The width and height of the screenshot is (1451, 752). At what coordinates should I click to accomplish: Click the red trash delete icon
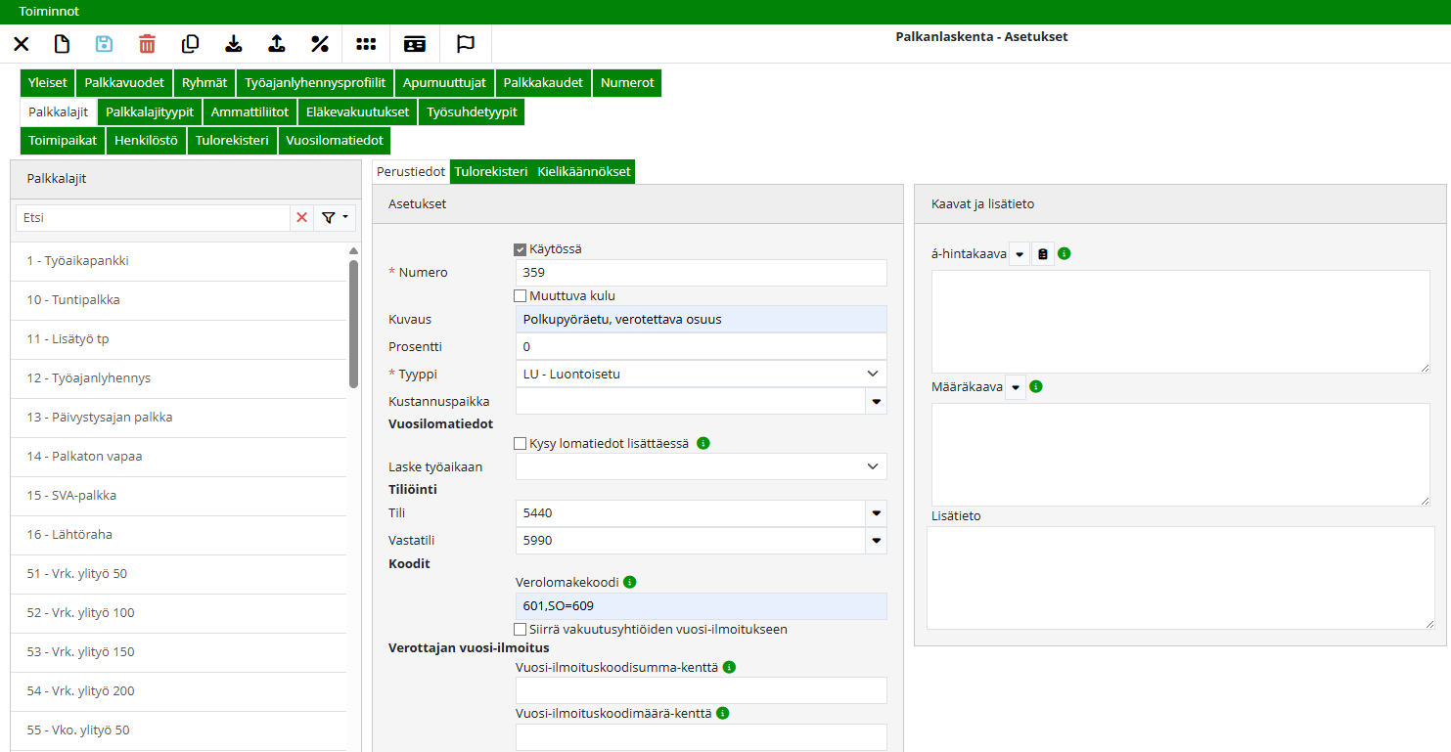pyautogui.click(x=147, y=44)
